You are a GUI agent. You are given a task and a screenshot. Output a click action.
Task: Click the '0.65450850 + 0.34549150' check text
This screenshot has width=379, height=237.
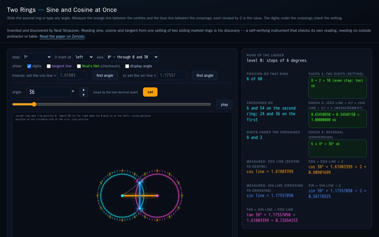click(x=338, y=119)
